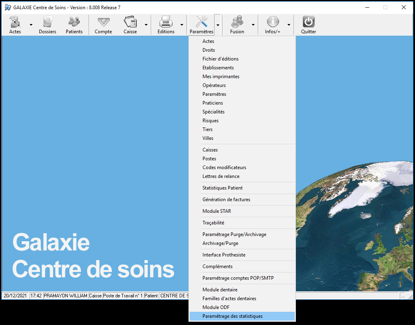Choose Statistiques Patient menu entry
The image size is (415, 325).
click(242, 188)
